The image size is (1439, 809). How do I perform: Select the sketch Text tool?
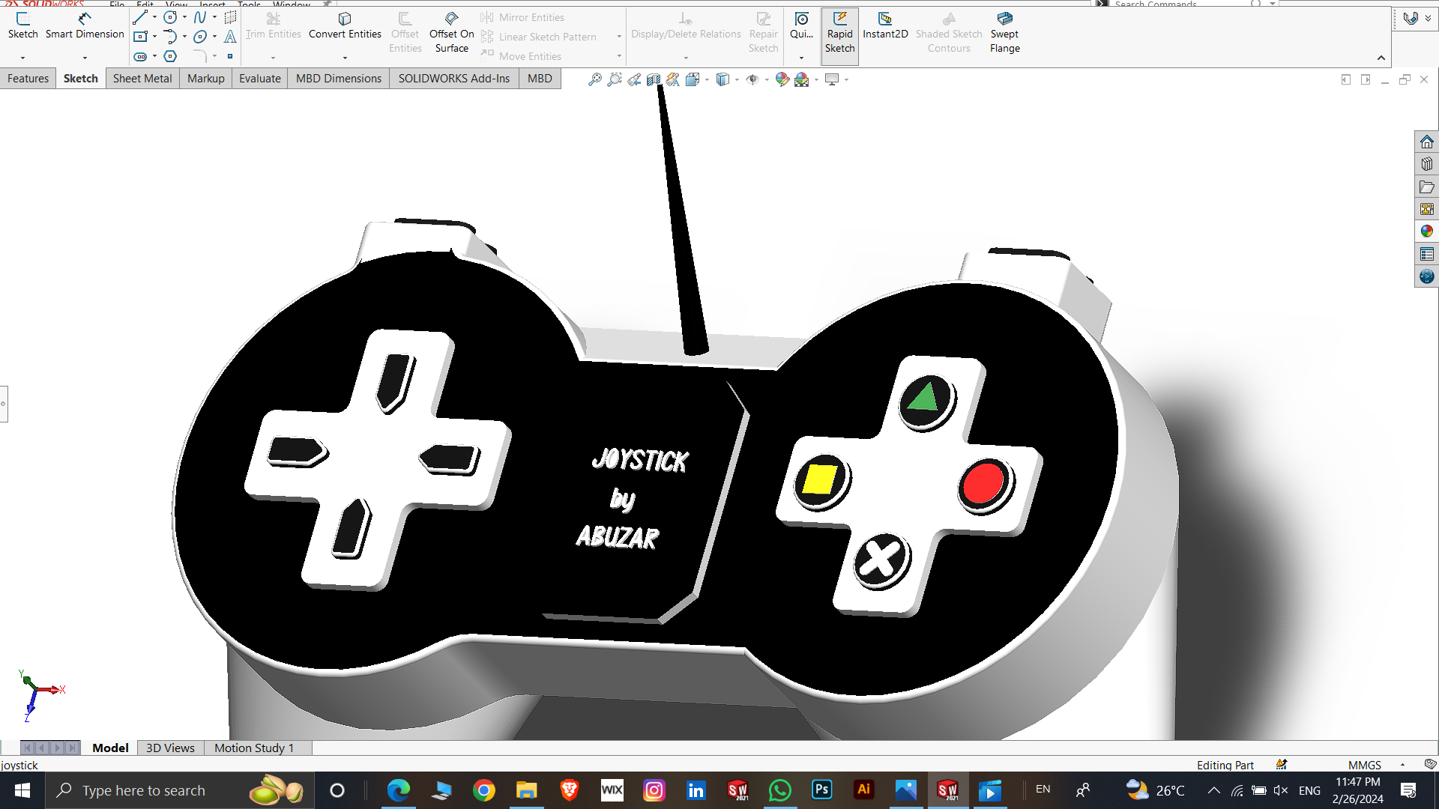(230, 37)
